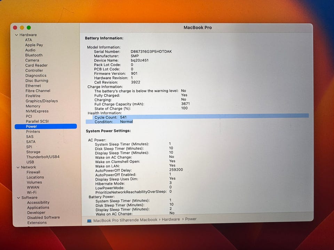Click the Hardware section label
The image size is (334, 250).
pos(28,35)
